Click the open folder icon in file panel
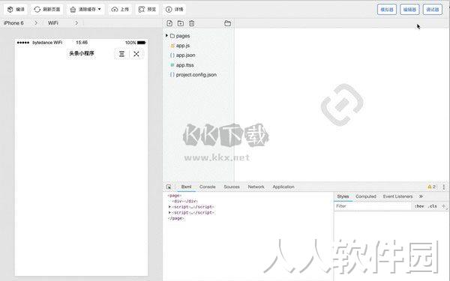 (x=227, y=23)
